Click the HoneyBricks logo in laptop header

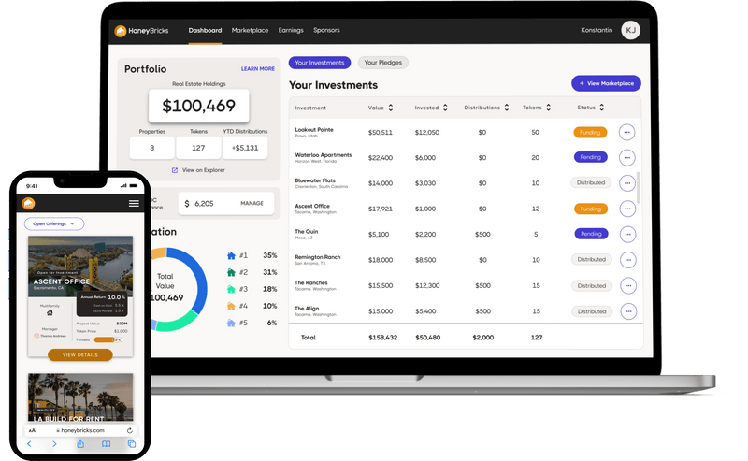click(142, 31)
